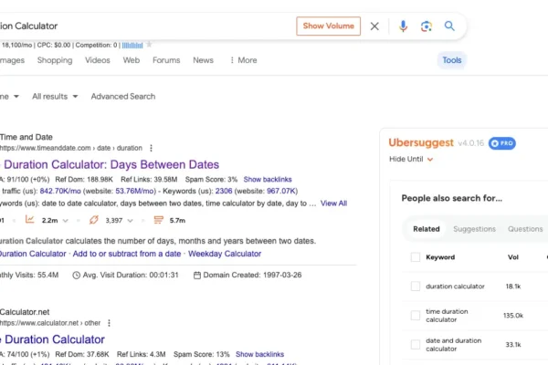Tick the Keyword header select-all checkbox
548x365 pixels.
(416, 257)
